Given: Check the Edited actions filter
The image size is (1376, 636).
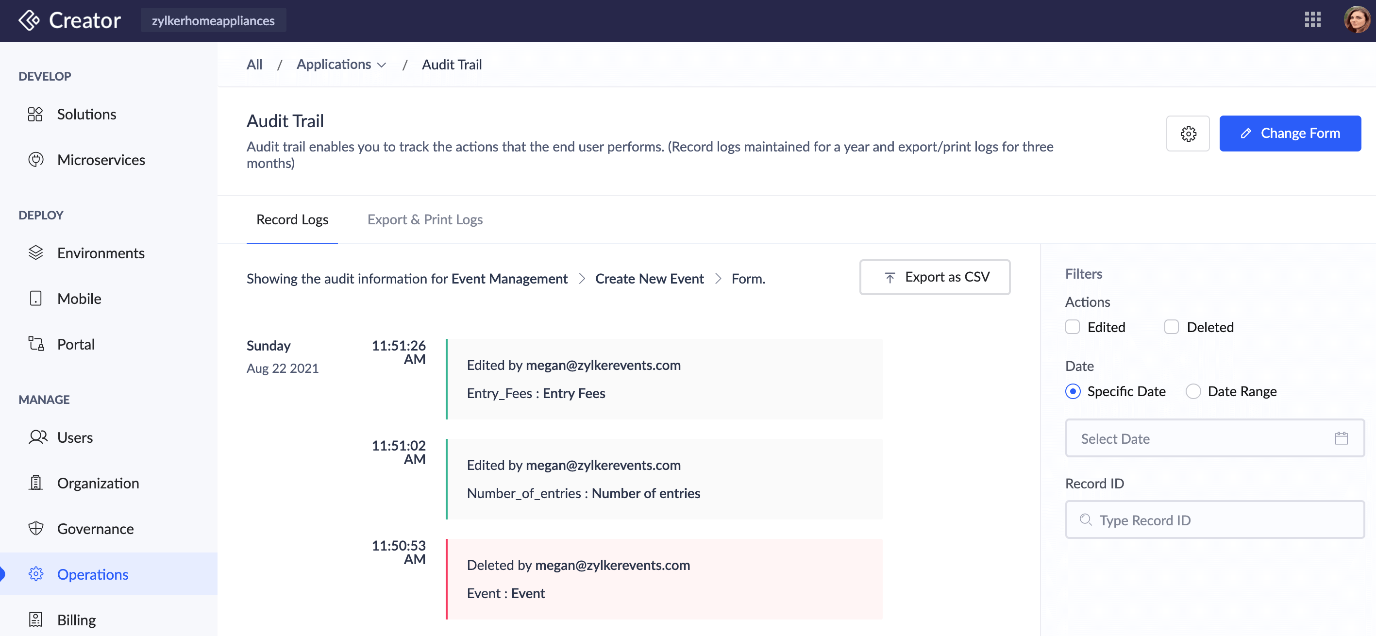Looking at the screenshot, I should coord(1072,327).
